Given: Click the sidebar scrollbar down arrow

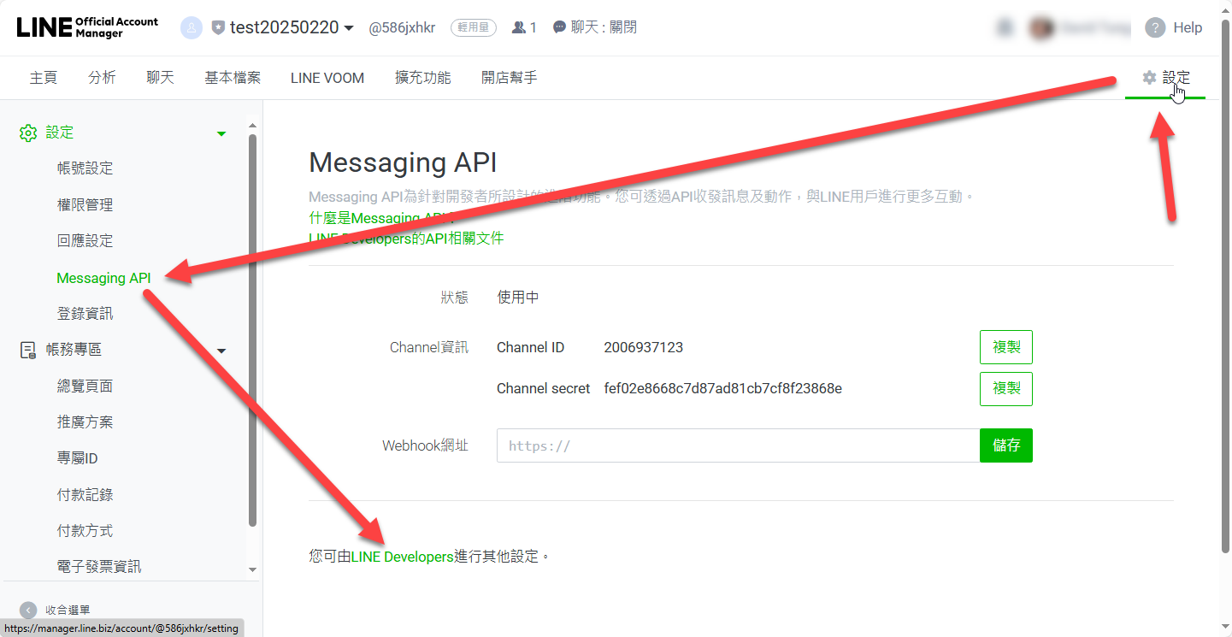Looking at the screenshot, I should pos(252,569).
